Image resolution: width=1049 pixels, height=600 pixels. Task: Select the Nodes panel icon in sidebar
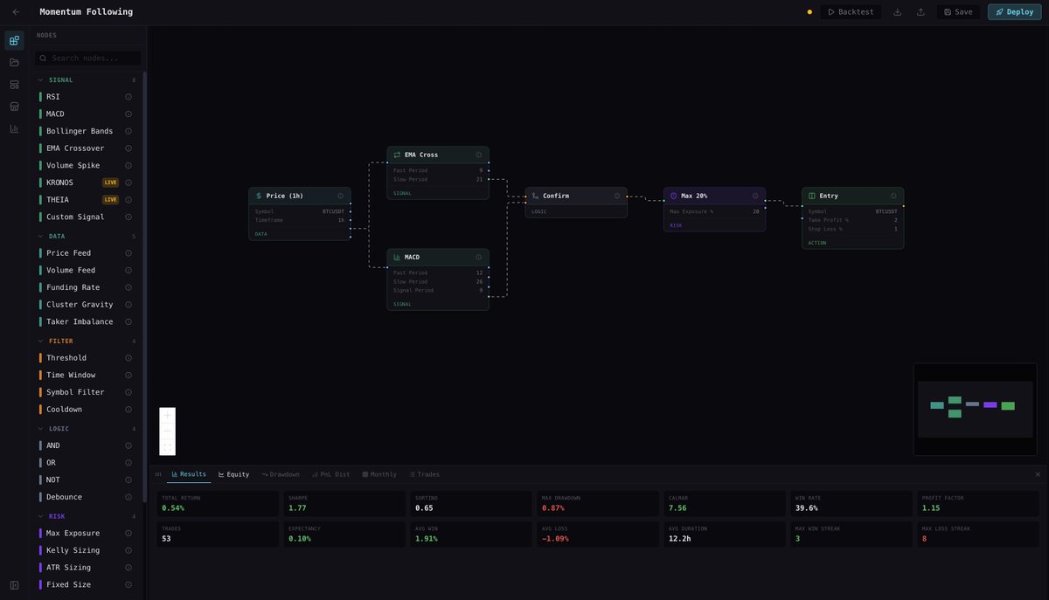coord(13,40)
